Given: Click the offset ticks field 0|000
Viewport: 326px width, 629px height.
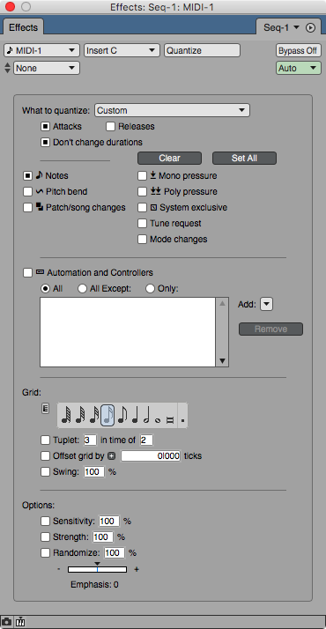Looking at the screenshot, I should pos(151,456).
